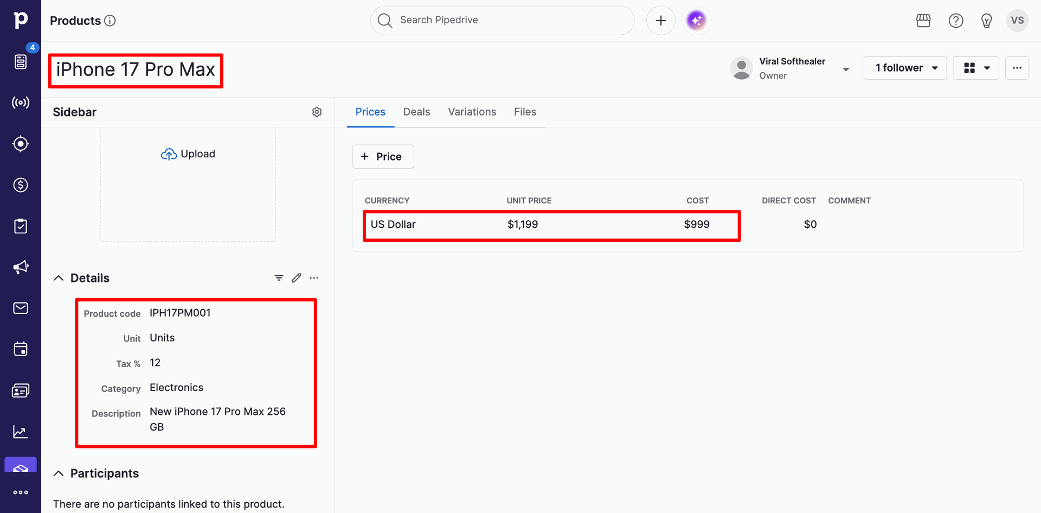Open product more actions ellipsis button
This screenshot has height=513, width=1041.
tap(1017, 68)
